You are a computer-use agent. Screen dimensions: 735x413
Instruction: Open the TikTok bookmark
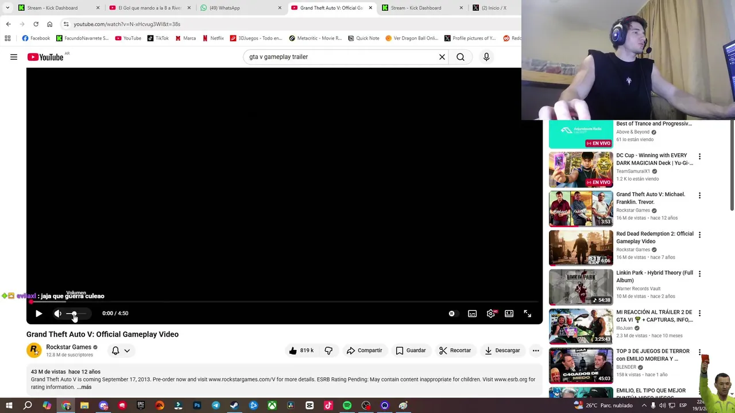tap(158, 38)
